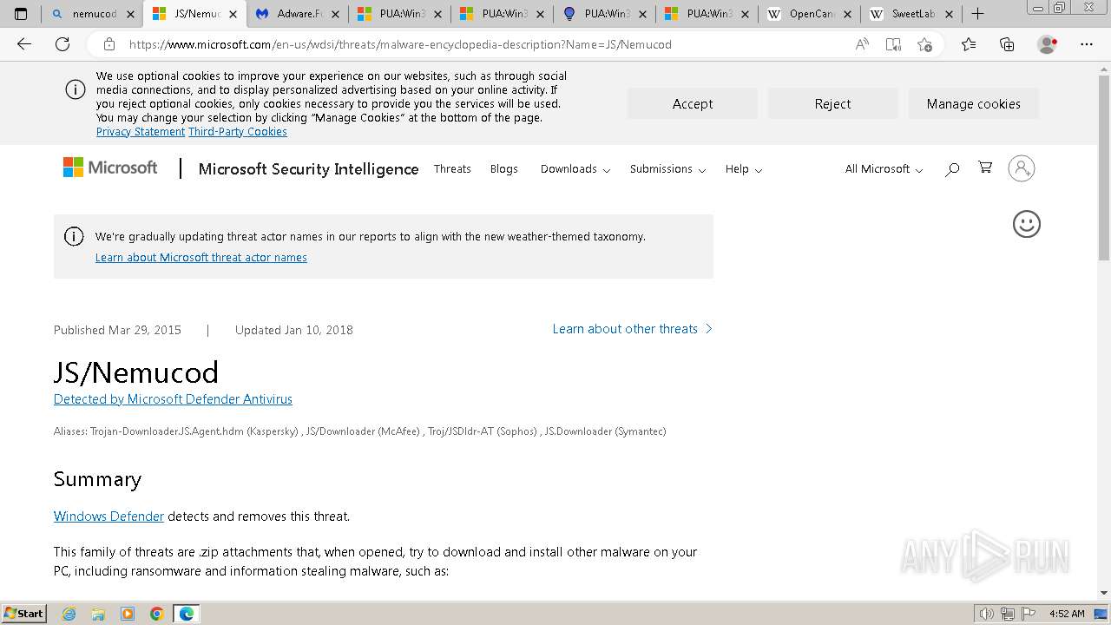Open Detected by Microsoft Defender Antivirus link
Viewport: 1111px width, 625px height.
173,399
